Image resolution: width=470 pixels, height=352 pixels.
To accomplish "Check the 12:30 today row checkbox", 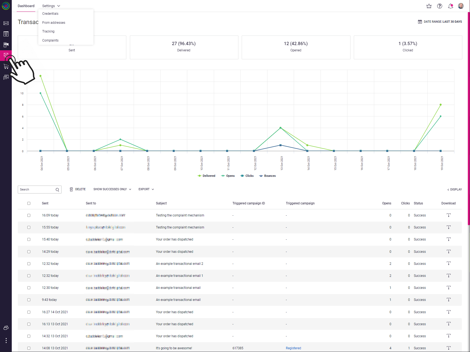I will tap(29, 288).
